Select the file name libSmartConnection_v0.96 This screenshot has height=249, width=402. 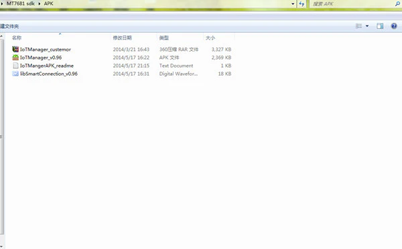(49, 74)
